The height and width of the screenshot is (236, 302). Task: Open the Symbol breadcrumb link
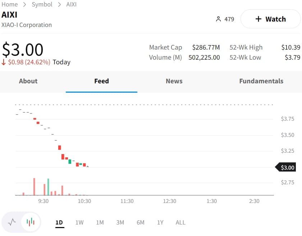[42, 4]
